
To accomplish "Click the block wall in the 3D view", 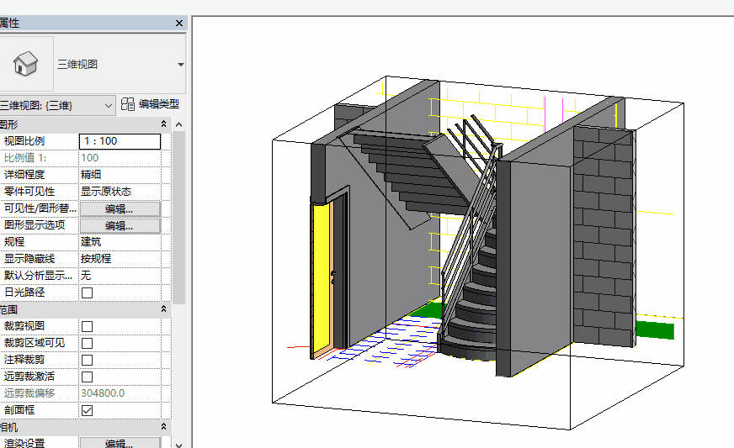I will [x=604, y=236].
